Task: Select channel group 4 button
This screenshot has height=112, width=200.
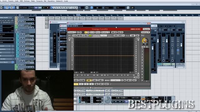Action: [91, 84]
